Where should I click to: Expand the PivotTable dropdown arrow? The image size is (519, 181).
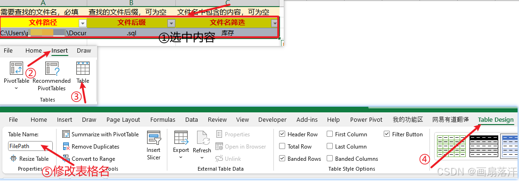[x=16, y=88]
